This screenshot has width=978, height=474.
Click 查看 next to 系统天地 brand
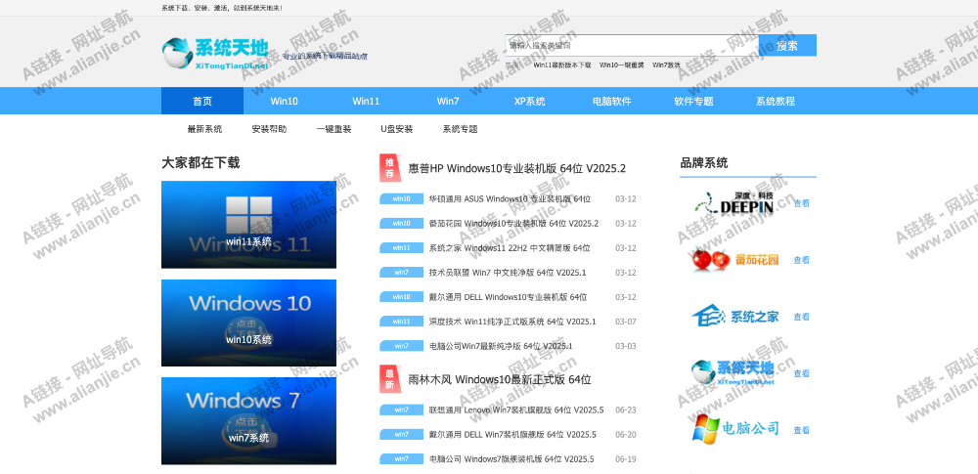pyautogui.click(x=802, y=373)
